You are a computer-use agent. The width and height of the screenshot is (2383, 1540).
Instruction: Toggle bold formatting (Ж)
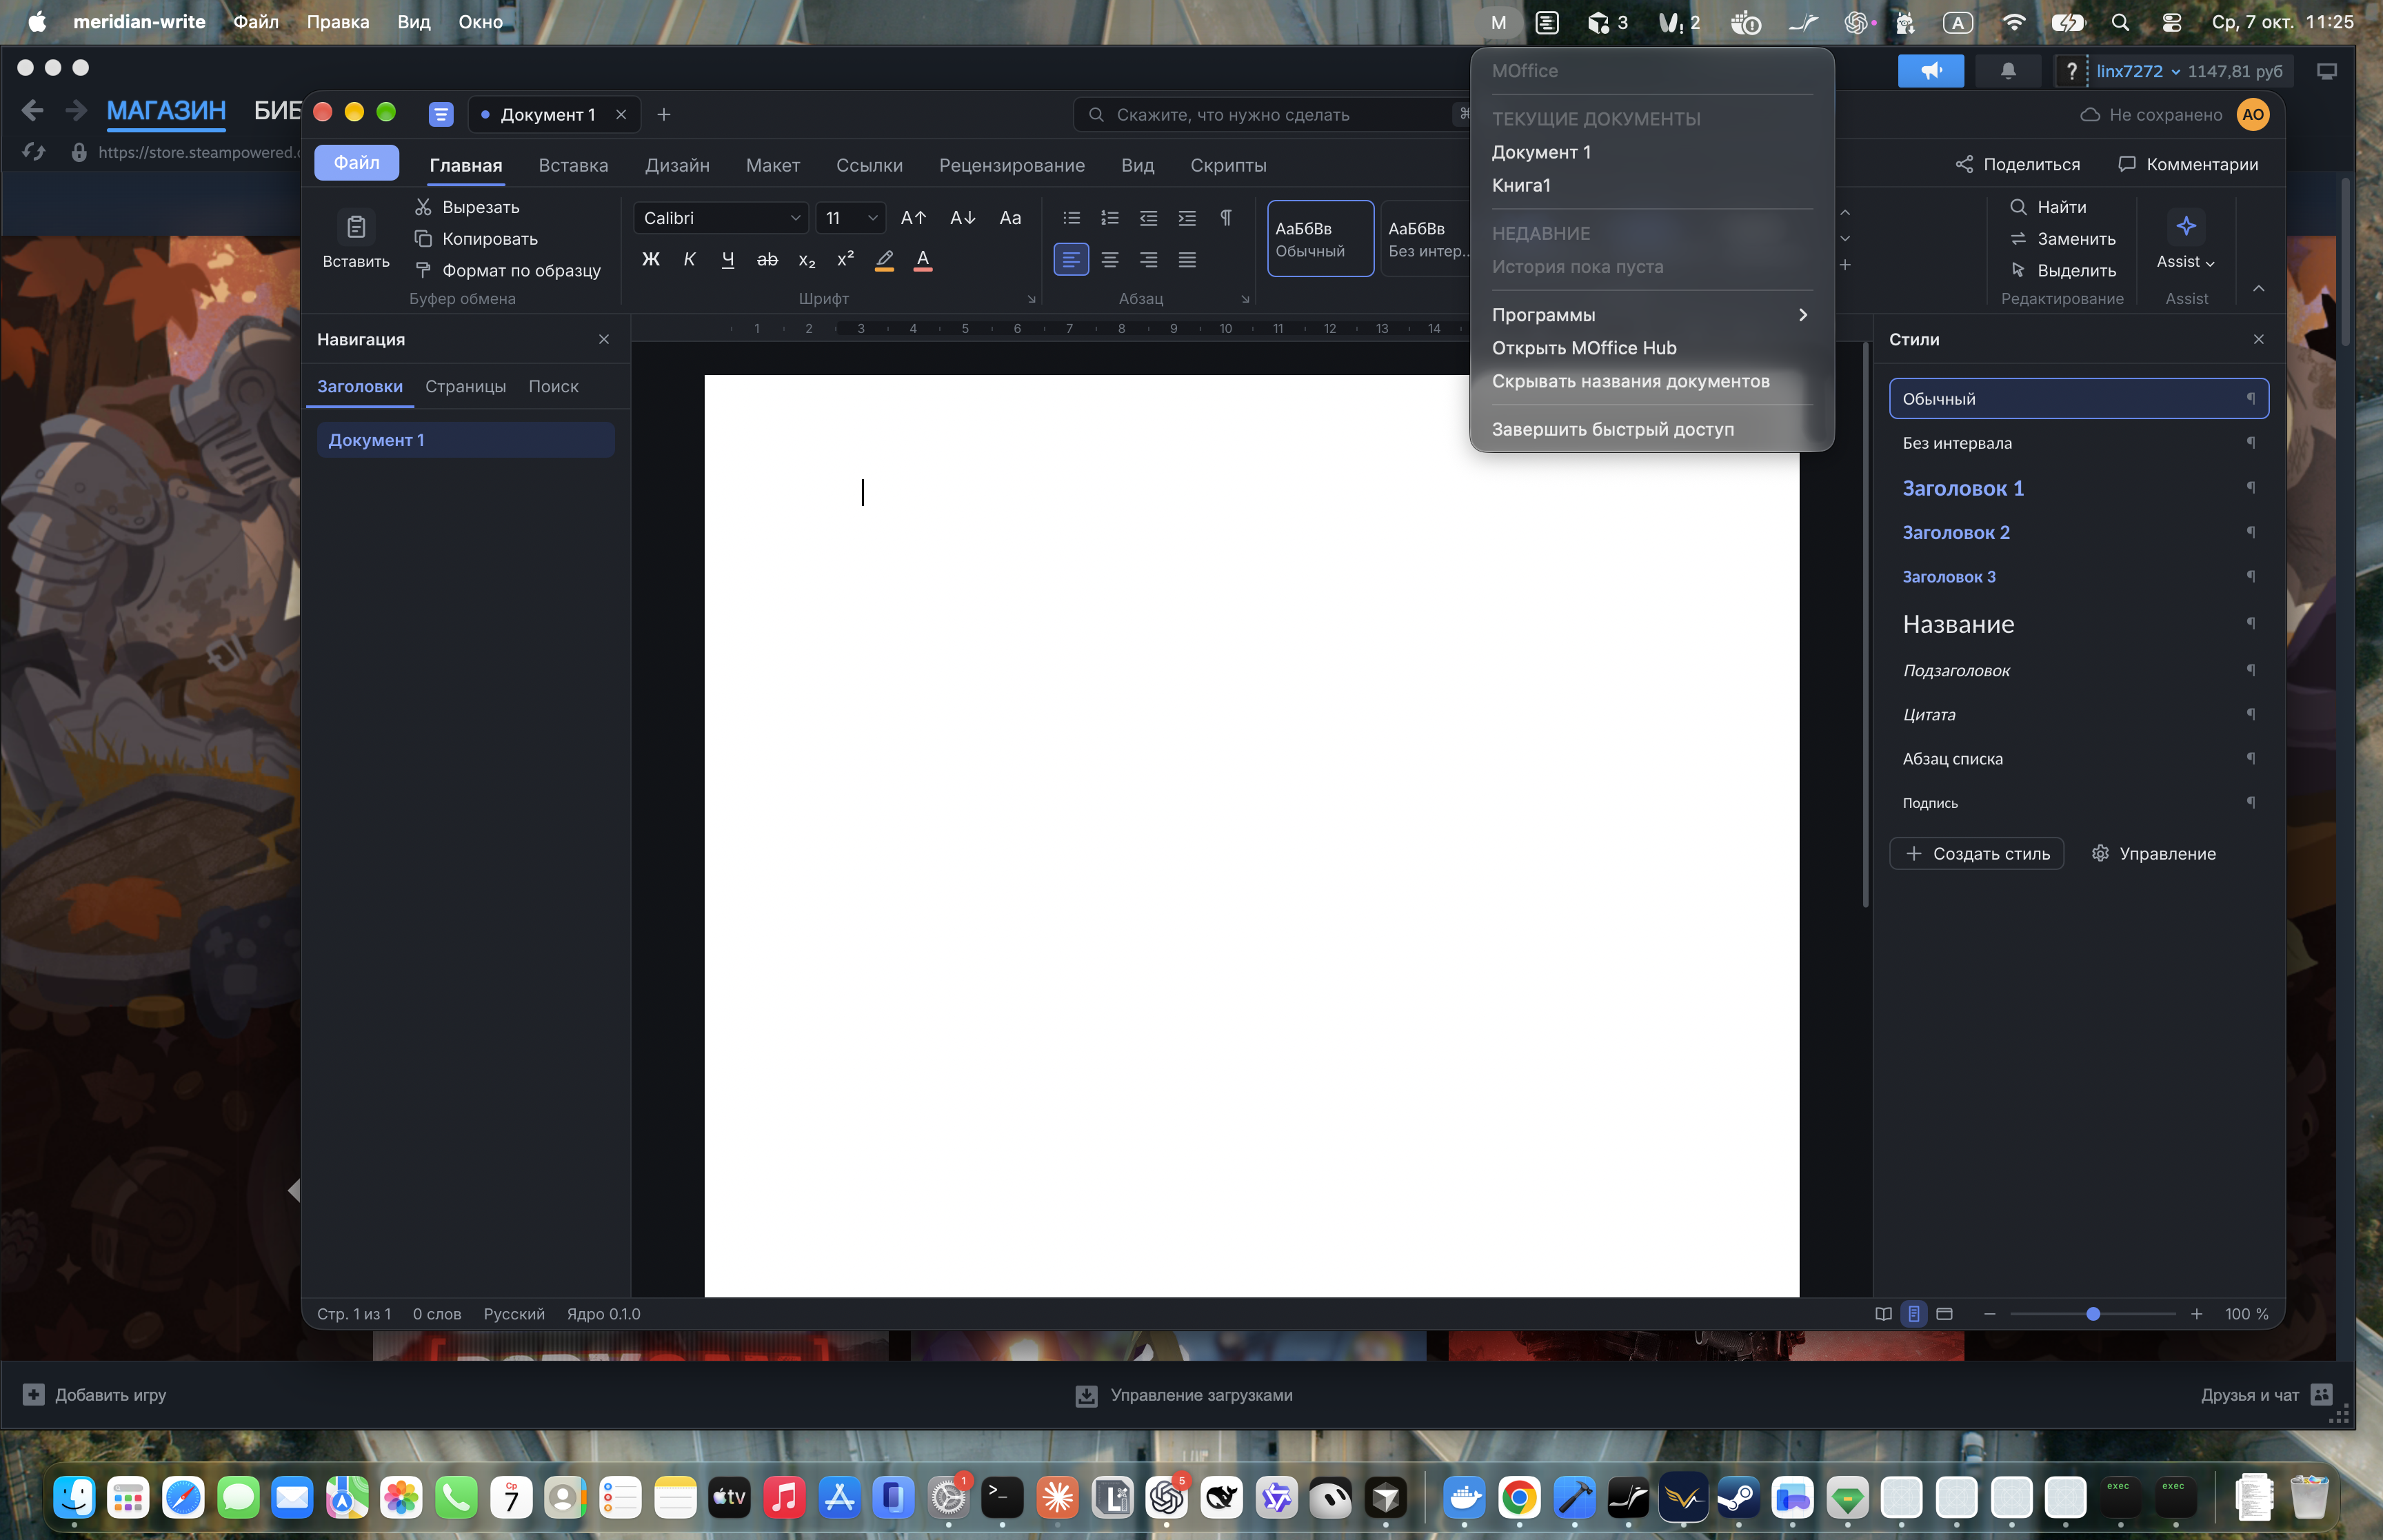[650, 260]
